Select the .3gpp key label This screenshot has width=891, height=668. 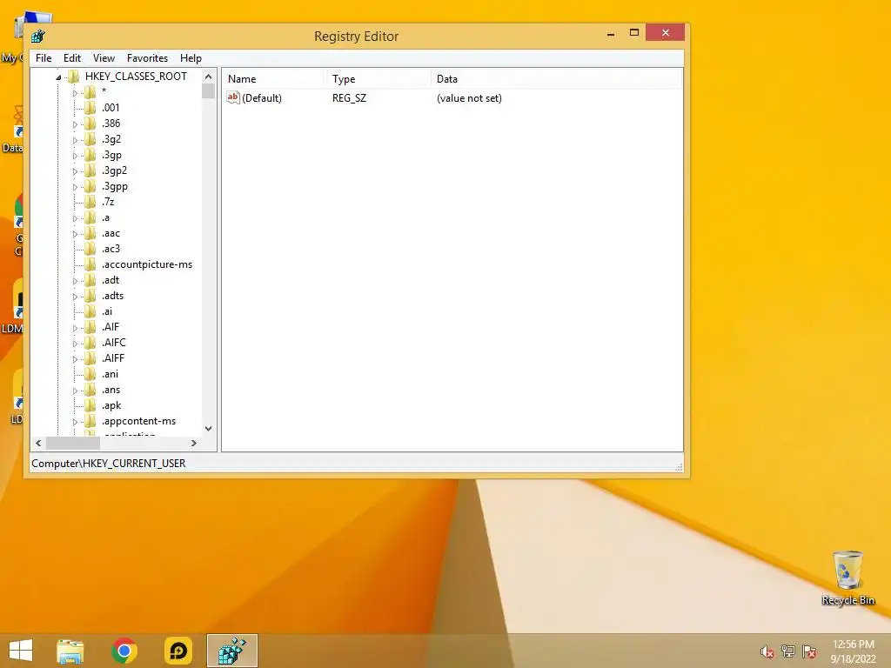coord(115,186)
